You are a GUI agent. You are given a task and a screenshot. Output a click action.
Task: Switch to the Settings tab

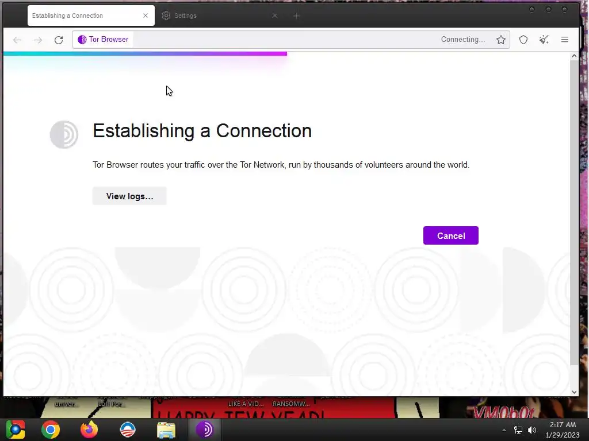pyautogui.click(x=220, y=16)
